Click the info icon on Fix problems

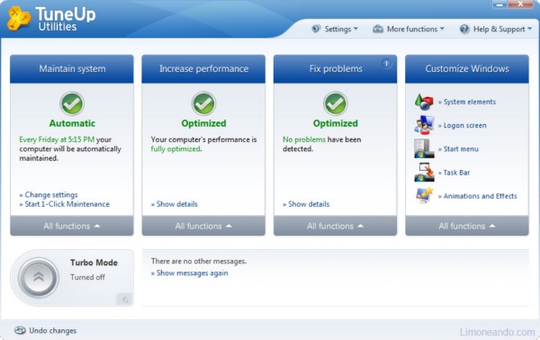pyautogui.click(x=386, y=63)
